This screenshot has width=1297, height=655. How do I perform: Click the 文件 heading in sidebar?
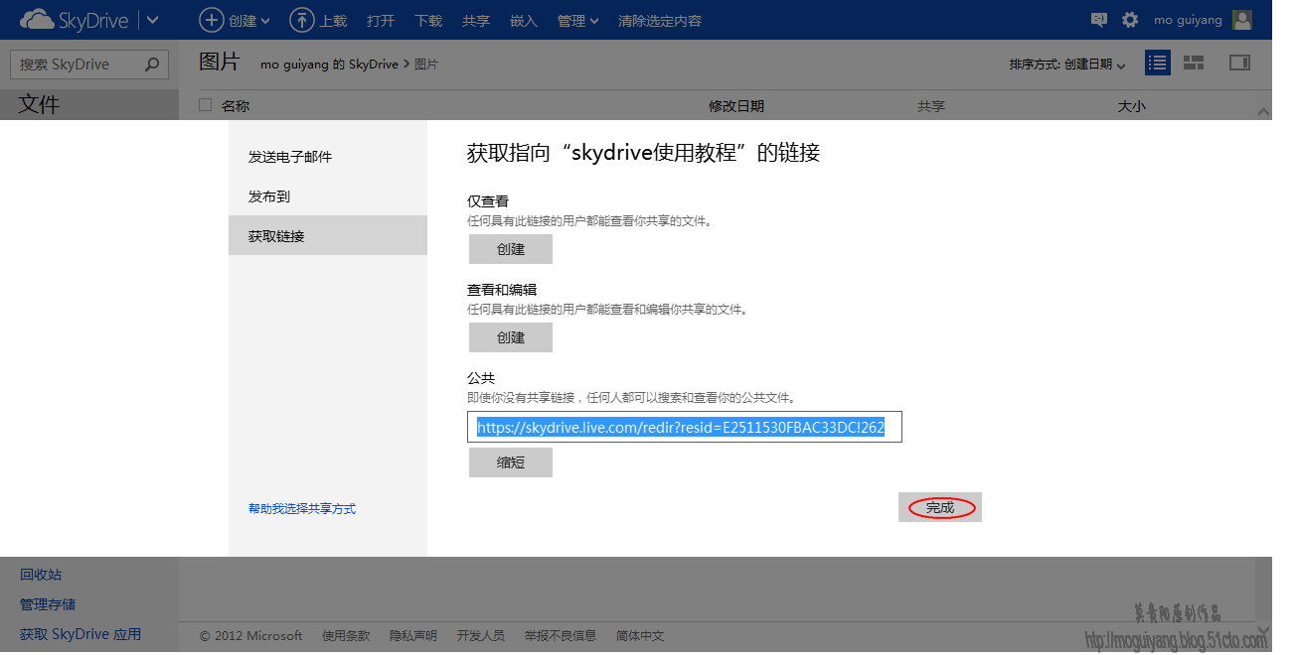(40, 104)
